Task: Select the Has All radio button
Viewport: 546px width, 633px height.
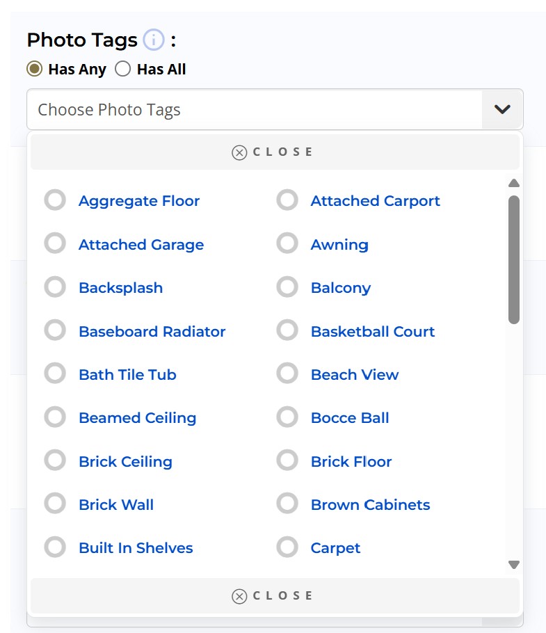Action: coord(123,70)
